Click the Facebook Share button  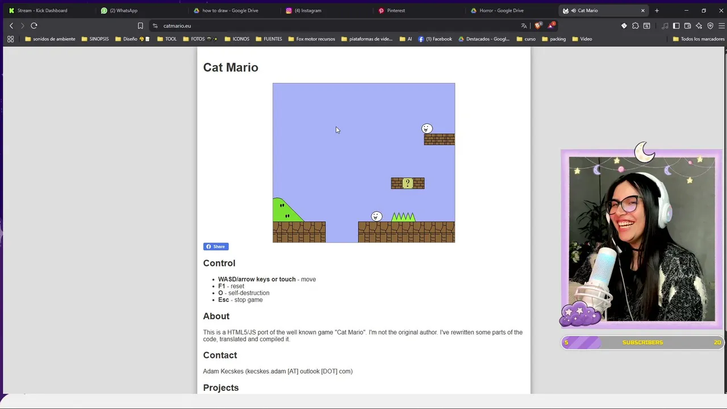pyautogui.click(x=216, y=247)
